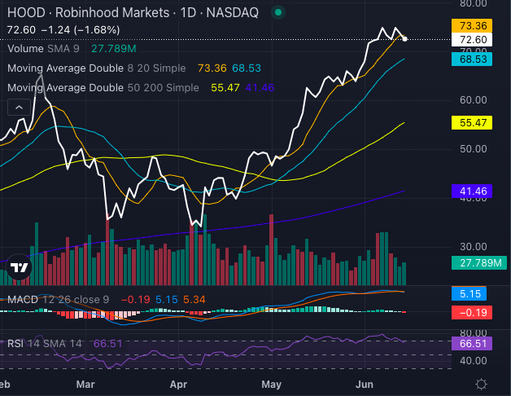The height and width of the screenshot is (396, 511).
Task: Click the May label on time axis
Action: 271,385
